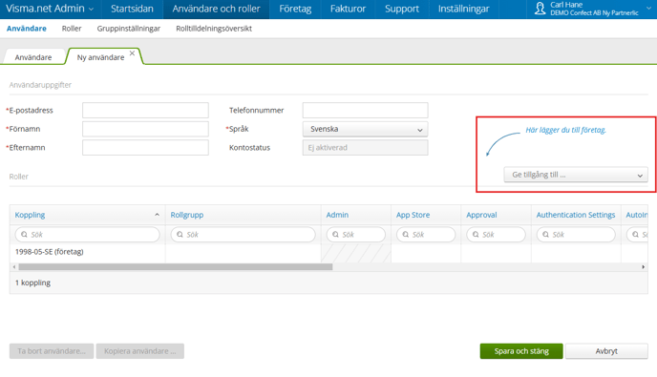Image resolution: width=657 pixels, height=377 pixels.
Task: Click the Kopiera användare button
Action: pyautogui.click(x=140, y=351)
